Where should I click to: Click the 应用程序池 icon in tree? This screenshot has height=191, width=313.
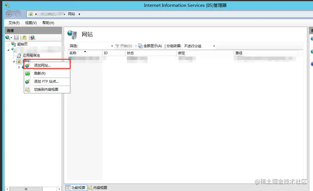19,55
